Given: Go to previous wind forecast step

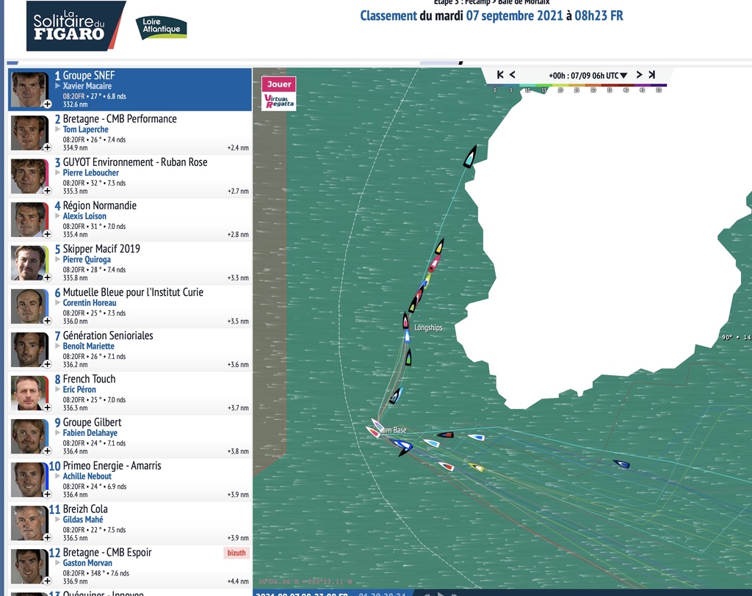Looking at the screenshot, I should point(513,75).
